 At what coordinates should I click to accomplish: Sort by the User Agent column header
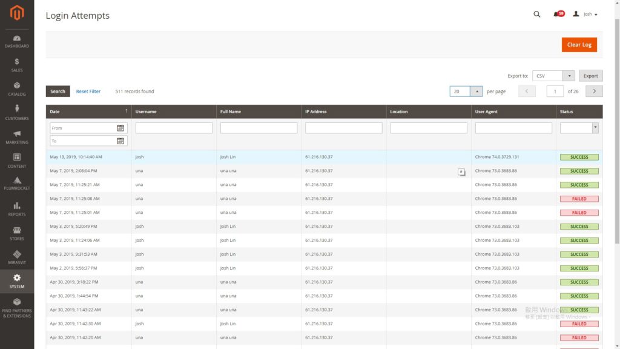tap(513, 111)
